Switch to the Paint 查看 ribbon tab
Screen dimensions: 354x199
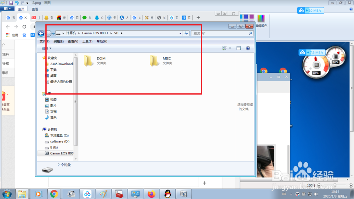(35, 9)
